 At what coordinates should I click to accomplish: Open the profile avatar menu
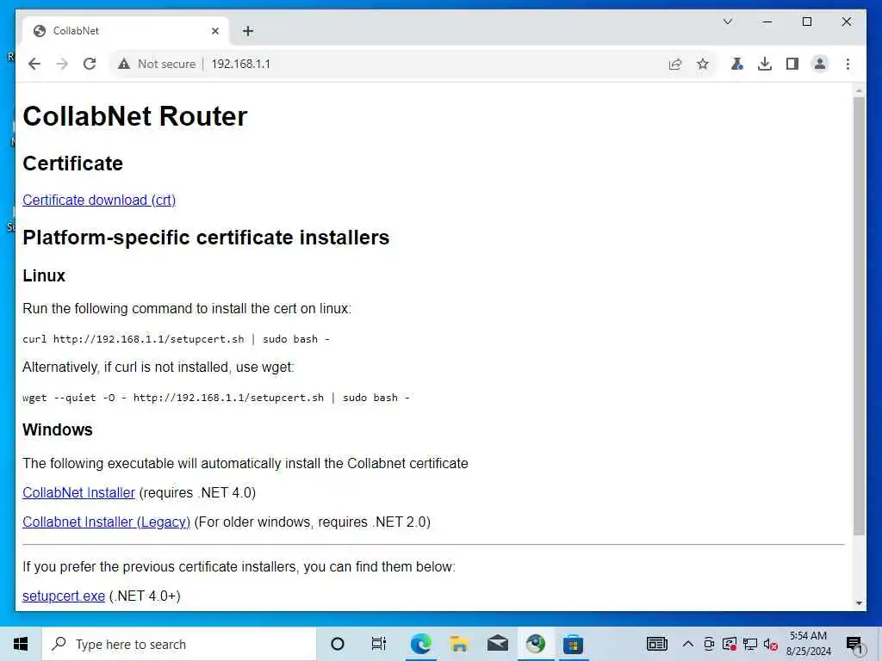[820, 64]
